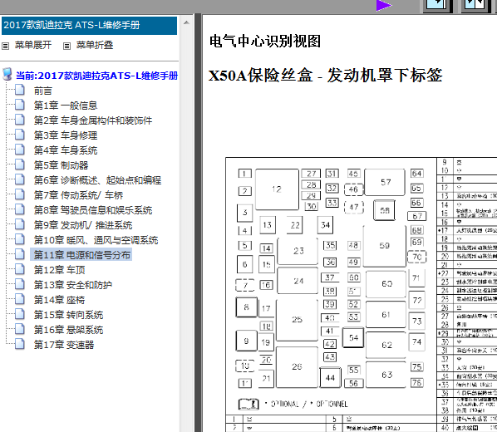Click the expand icon beside 菜单展开

5,46
